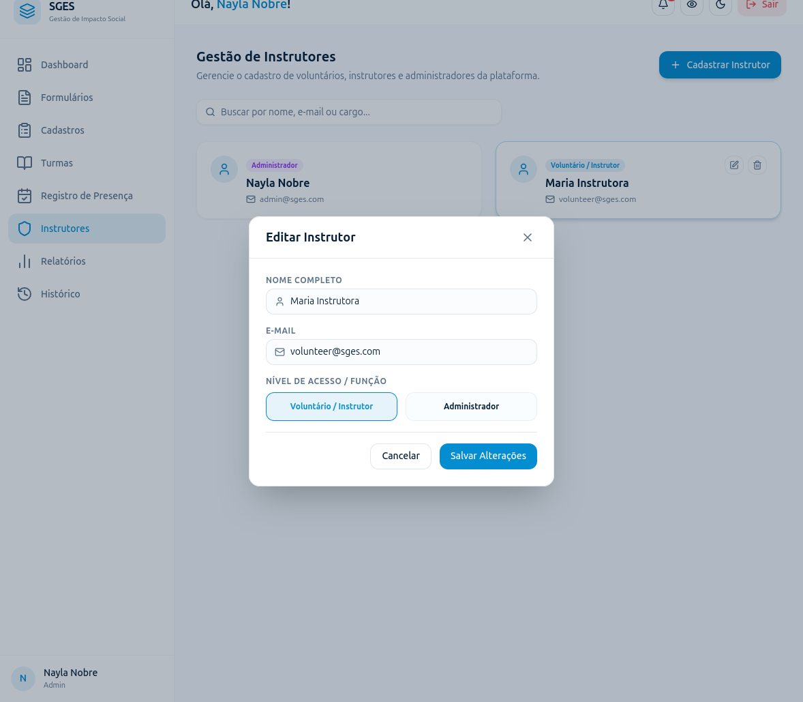The height and width of the screenshot is (702, 803).
Task: Click the eye accessibility icon in header
Action: pos(692,5)
